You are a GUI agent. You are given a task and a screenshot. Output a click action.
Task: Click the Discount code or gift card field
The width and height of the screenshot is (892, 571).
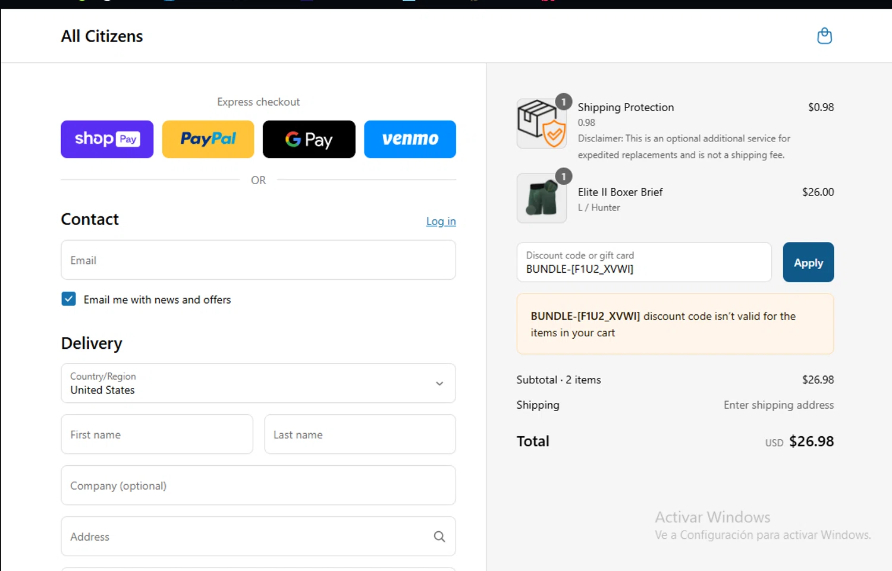pos(644,262)
